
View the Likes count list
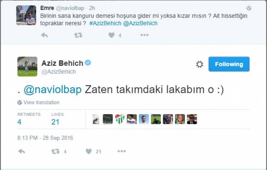click(x=57, y=119)
